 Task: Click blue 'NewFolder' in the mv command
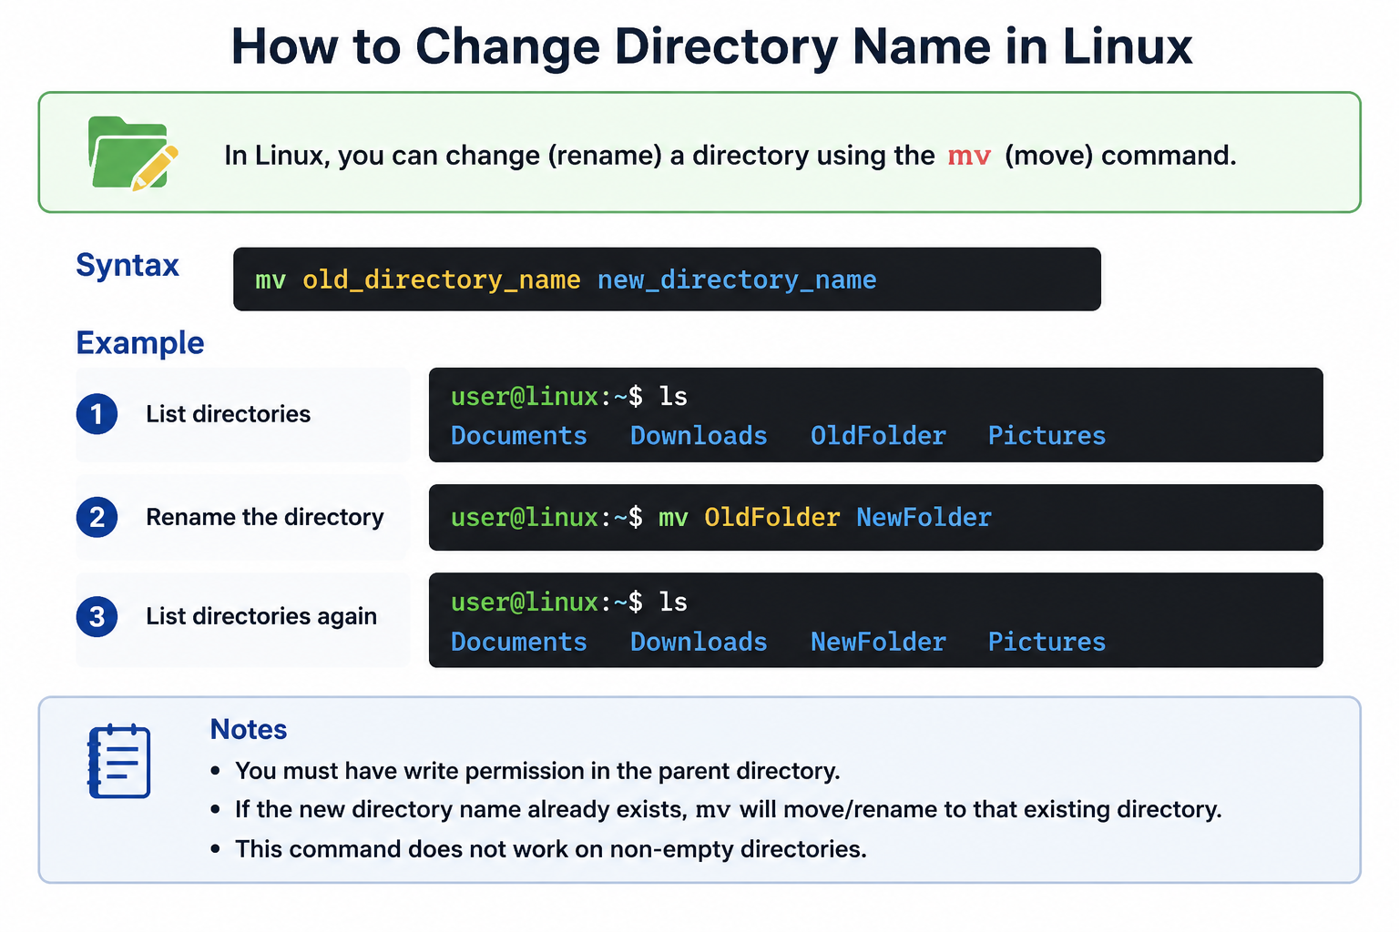tap(924, 518)
